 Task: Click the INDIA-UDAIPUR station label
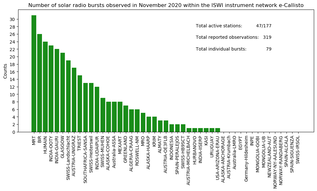click(x=97, y=153)
